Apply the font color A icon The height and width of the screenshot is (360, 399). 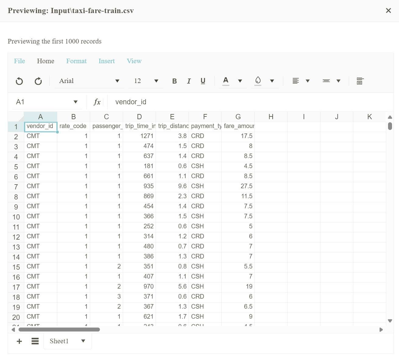[x=226, y=81]
